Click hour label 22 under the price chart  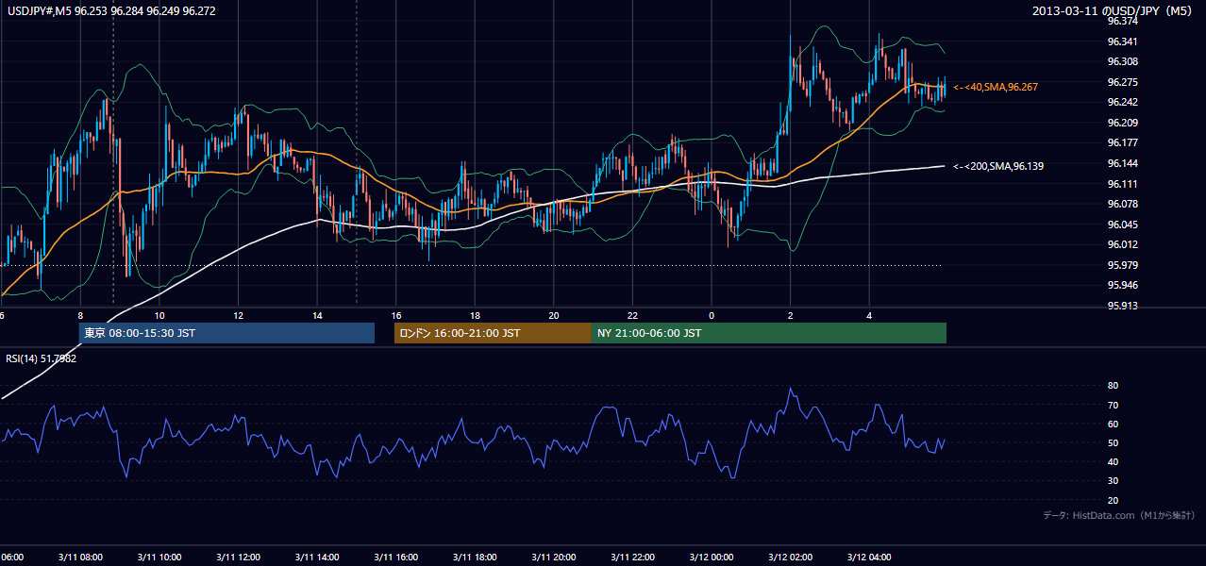(632, 315)
